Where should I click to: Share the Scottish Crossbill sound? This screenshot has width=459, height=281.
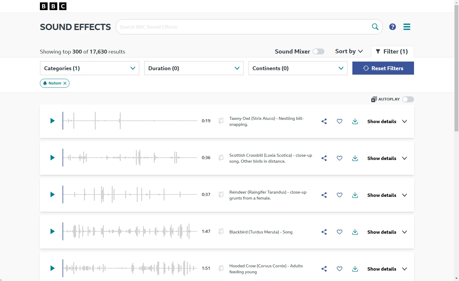click(x=324, y=158)
